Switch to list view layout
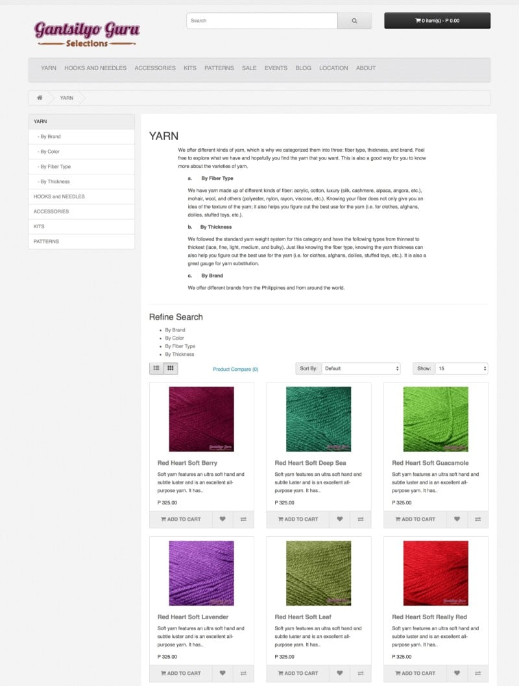Screen dimensions: 519x686 156,368
